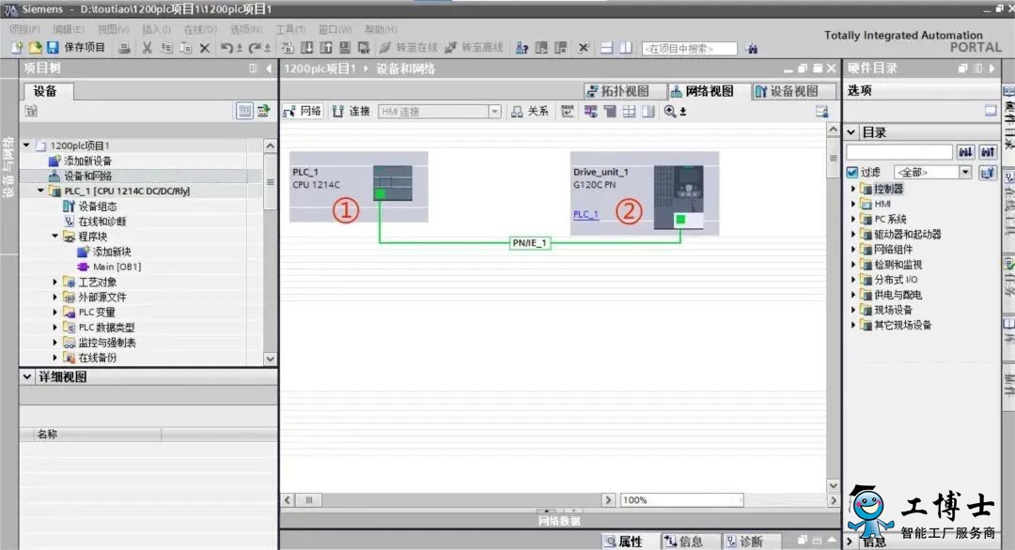Image resolution: width=1015 pixels, height=550 pixels.
Task: Click the redo arrow icon
Action: click(255, 48)
